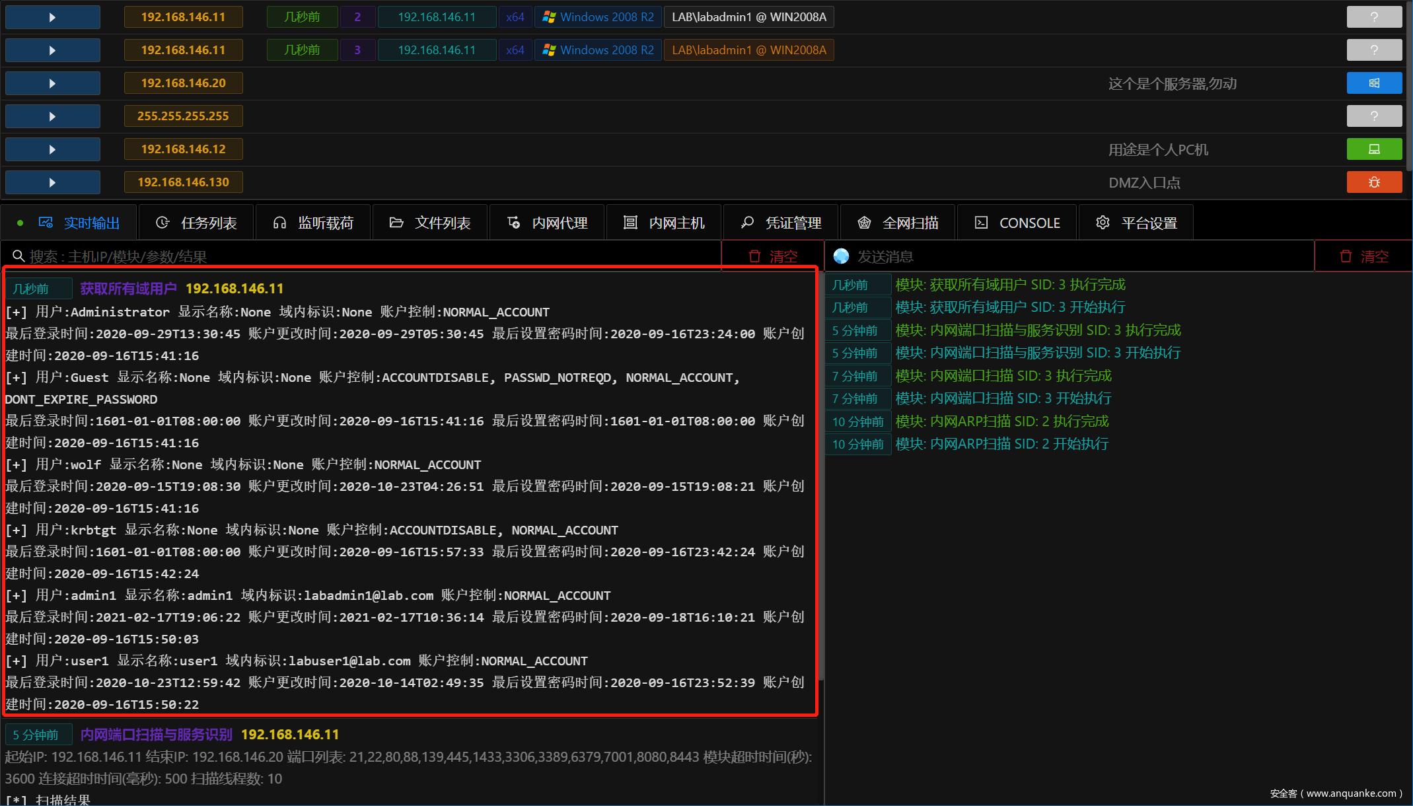This screenshot has height=806, width=1413.
Task: Expand the 192.168.146.130 host row
Action: pyautogui.click(x=52, y=182)
